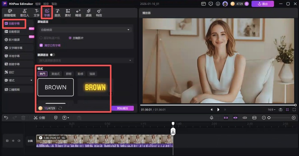299x156 pixels.
Task: Take a snapshot with the camera icon
Action: pyautogui.click(x=280, y=110)
